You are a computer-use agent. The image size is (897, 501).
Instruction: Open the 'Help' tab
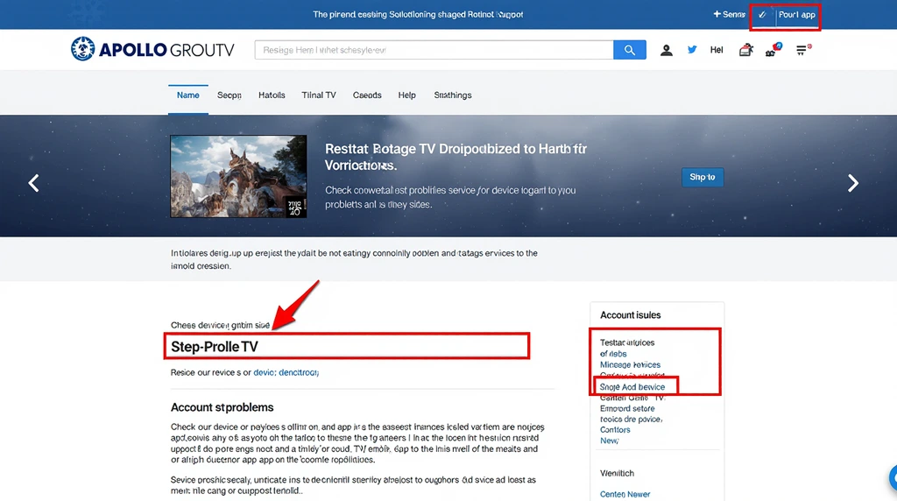pos(406,95)
